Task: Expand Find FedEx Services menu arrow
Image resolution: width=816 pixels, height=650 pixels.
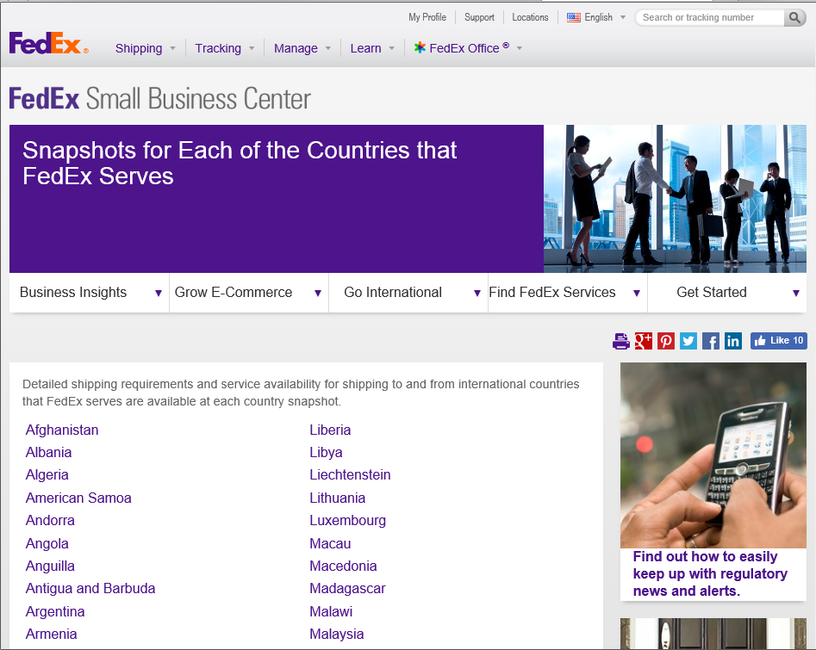Action: [x=637, y=294]
